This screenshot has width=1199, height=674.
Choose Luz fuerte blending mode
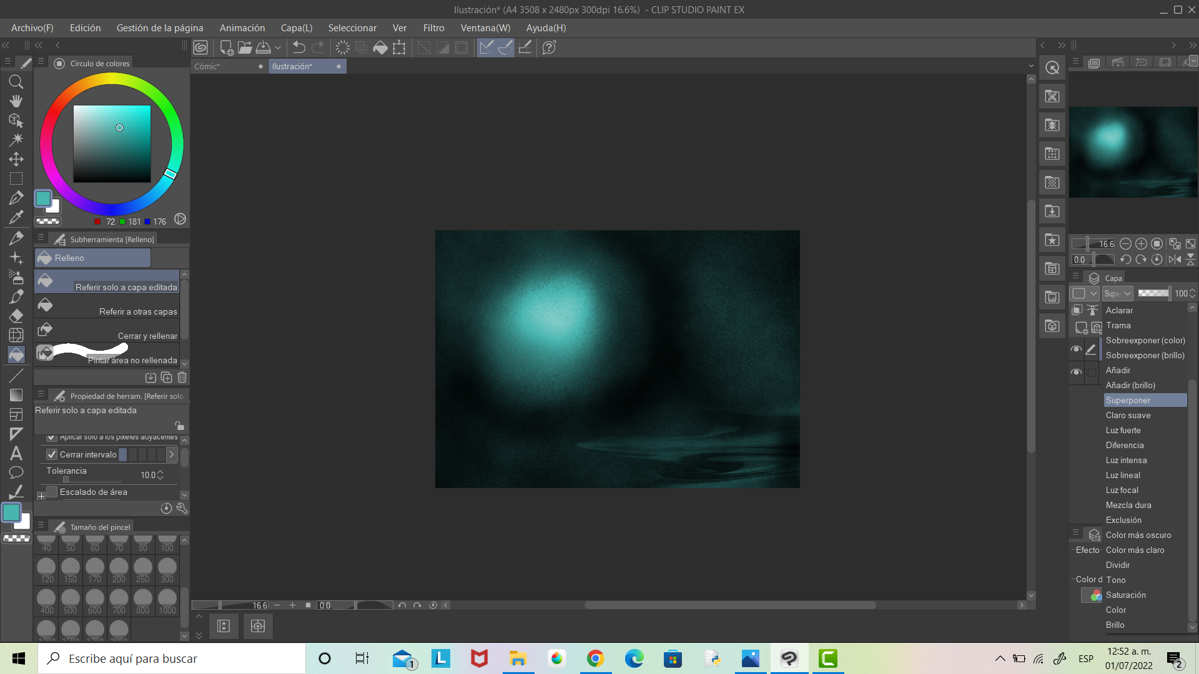coord(1123,430)
